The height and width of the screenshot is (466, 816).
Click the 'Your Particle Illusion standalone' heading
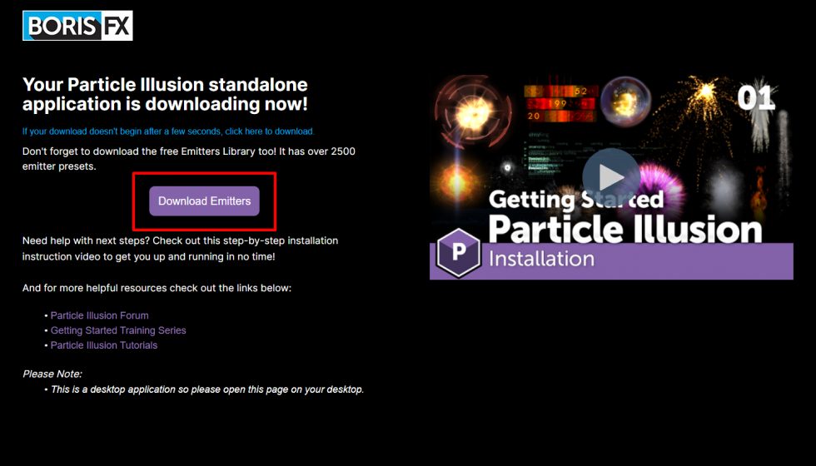tap(165, 94)
